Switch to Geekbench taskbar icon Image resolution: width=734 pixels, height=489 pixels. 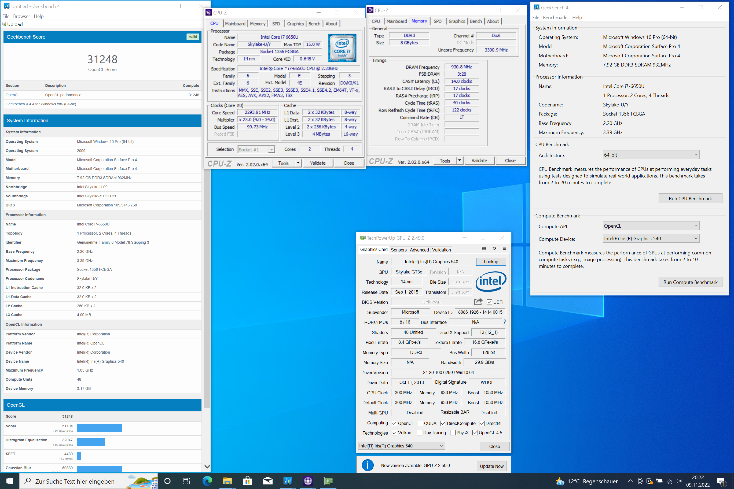coord(287,481)
